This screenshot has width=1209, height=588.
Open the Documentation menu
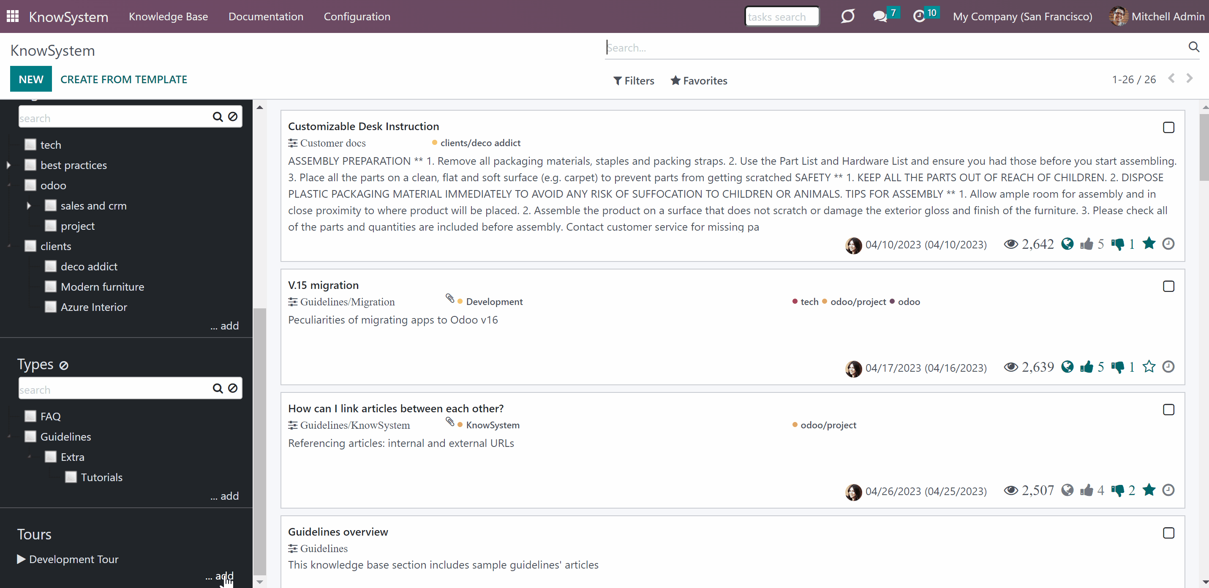point(266,16)
